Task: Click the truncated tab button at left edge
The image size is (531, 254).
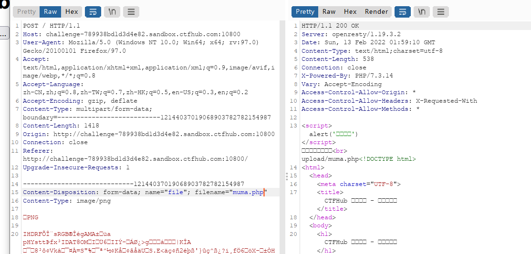Action: click(4, 34)
